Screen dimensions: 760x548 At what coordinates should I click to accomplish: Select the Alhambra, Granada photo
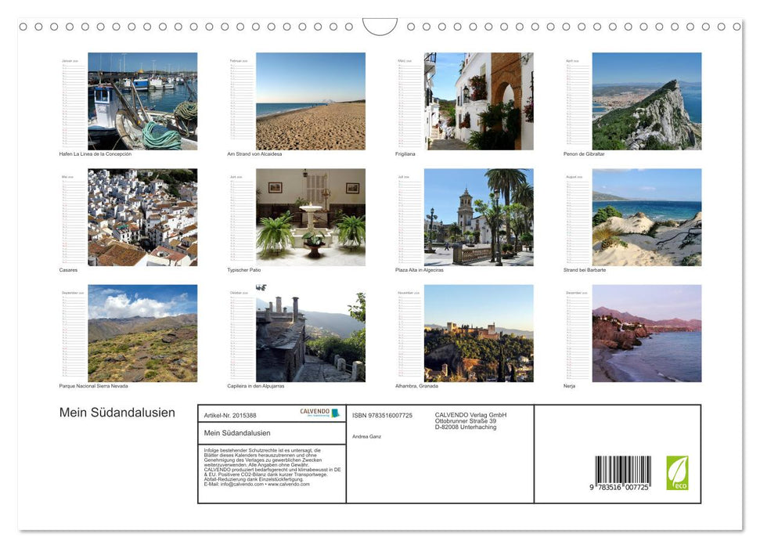click(x=478, y=333)
